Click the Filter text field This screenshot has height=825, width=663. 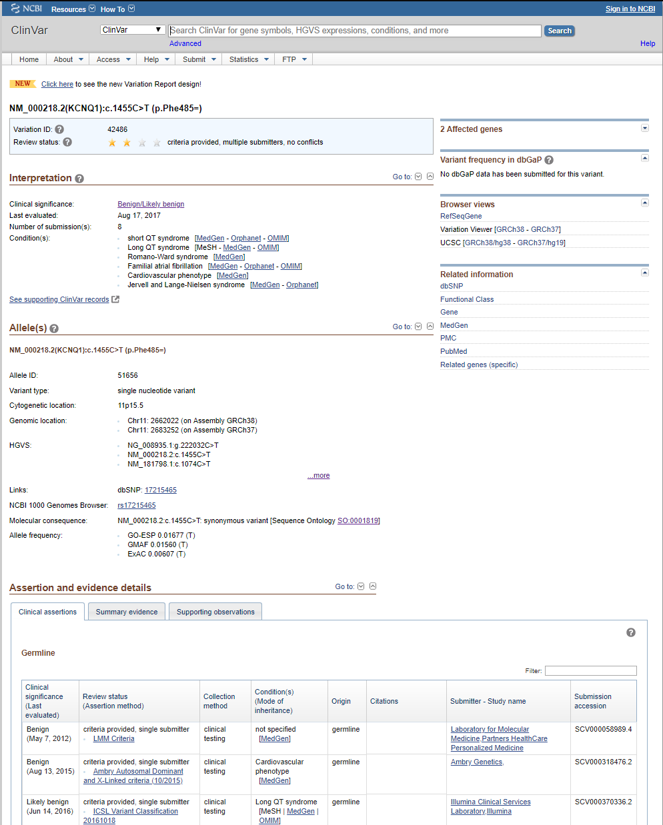click(590, 670)
